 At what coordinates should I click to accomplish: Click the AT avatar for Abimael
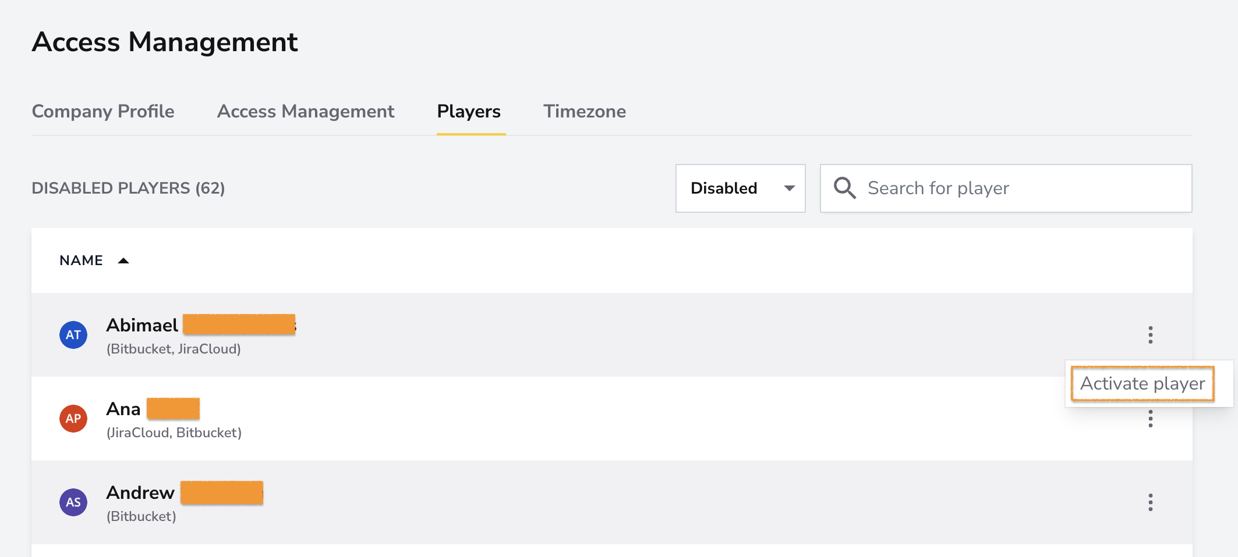click(x=73, y=335)
